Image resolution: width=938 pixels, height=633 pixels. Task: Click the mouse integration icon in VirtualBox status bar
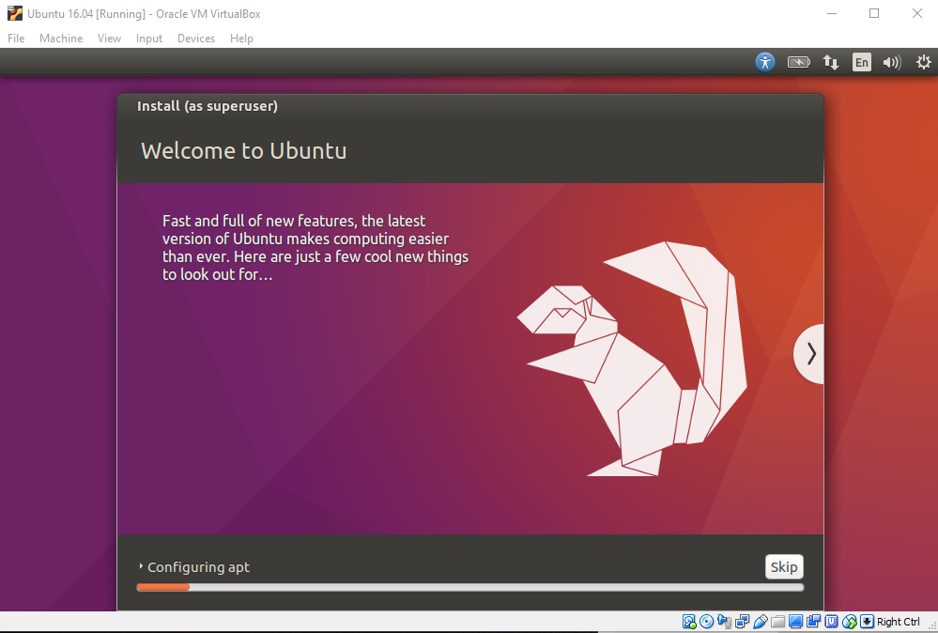point(850,622)
